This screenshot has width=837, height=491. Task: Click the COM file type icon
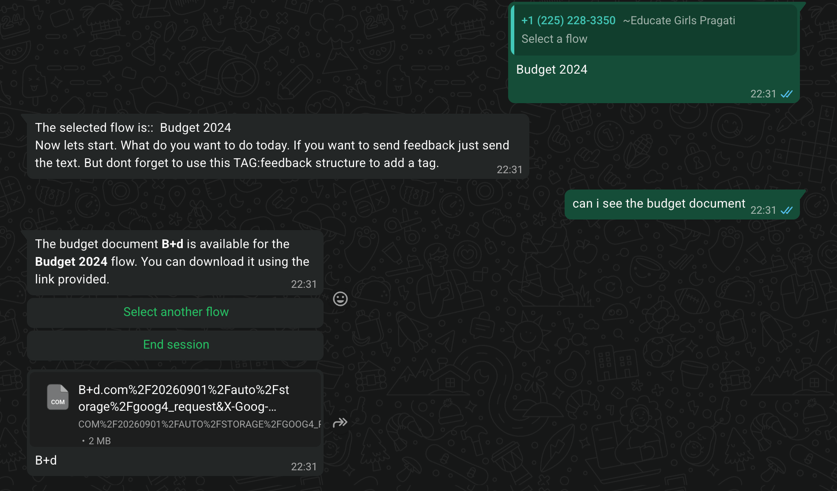58,397
